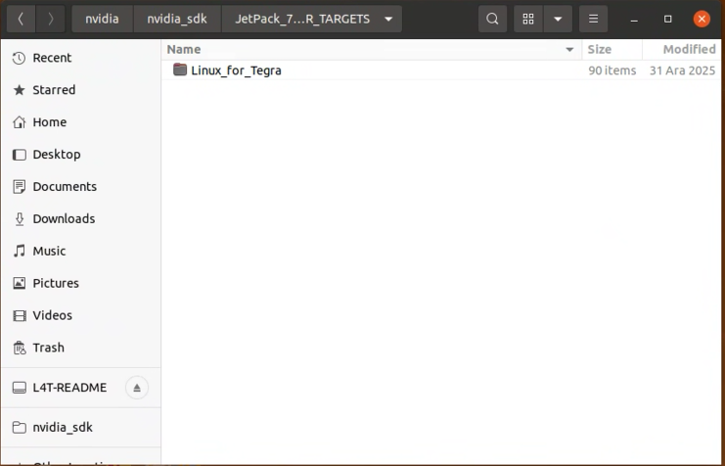Minimize the file manager window

tap(634, 20)
